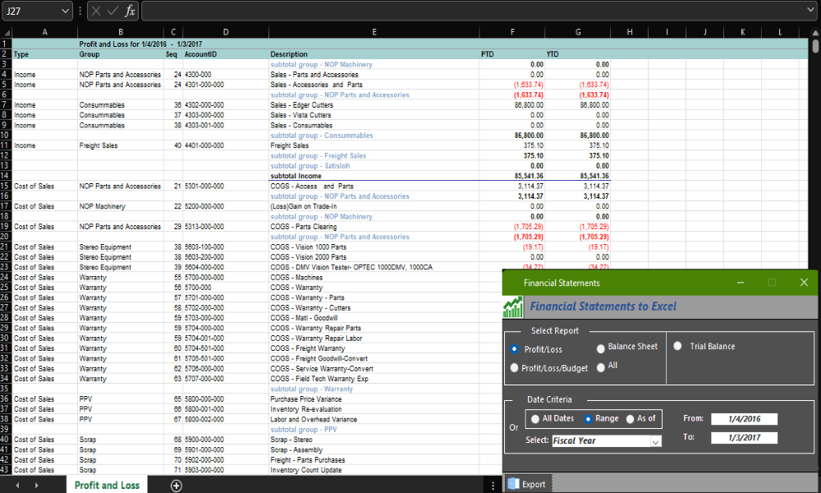Click the From date field

[744, 419]
